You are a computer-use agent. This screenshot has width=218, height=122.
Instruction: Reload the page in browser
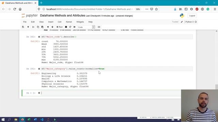(15, 9)
